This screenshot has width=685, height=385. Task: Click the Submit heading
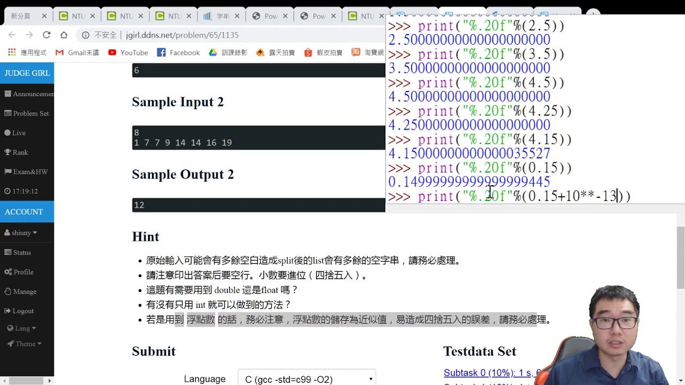coord(154,351)
